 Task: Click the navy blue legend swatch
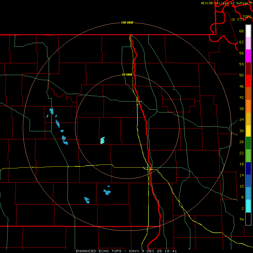tap(248, 168)
